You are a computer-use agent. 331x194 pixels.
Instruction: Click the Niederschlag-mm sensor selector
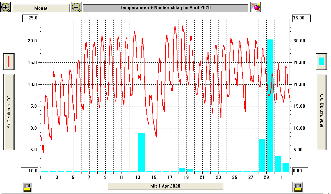click(x=321, y=112)
